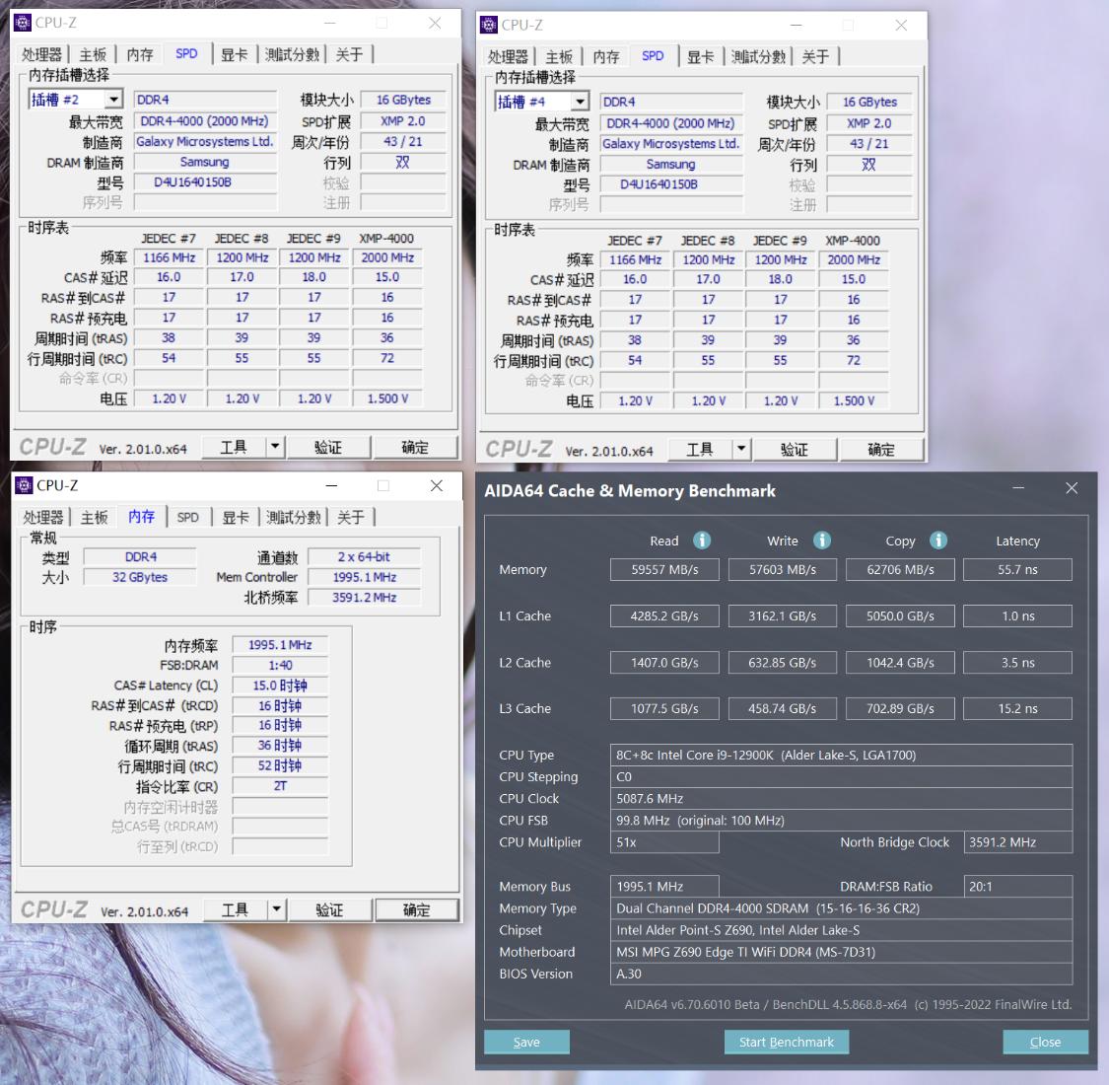Open the slot #2 dropdown in CPU-Z
Screen dimensions: 1109x1085
[x=113, y=99]
